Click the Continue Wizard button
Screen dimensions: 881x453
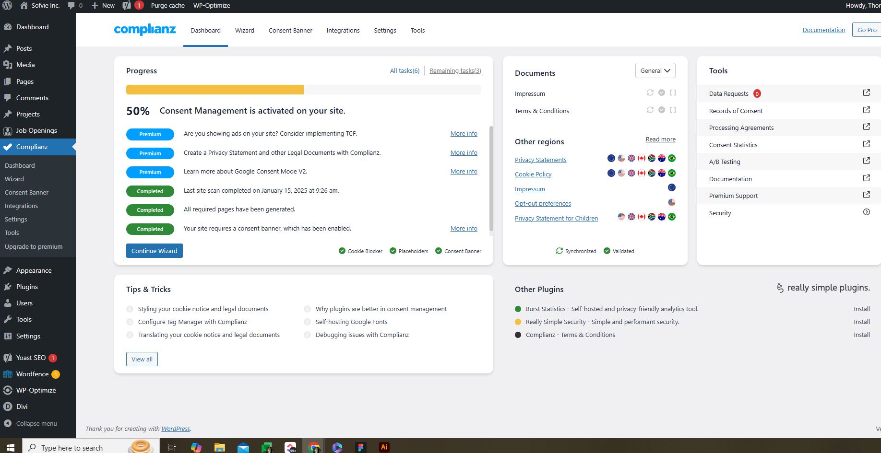[154, 251]
